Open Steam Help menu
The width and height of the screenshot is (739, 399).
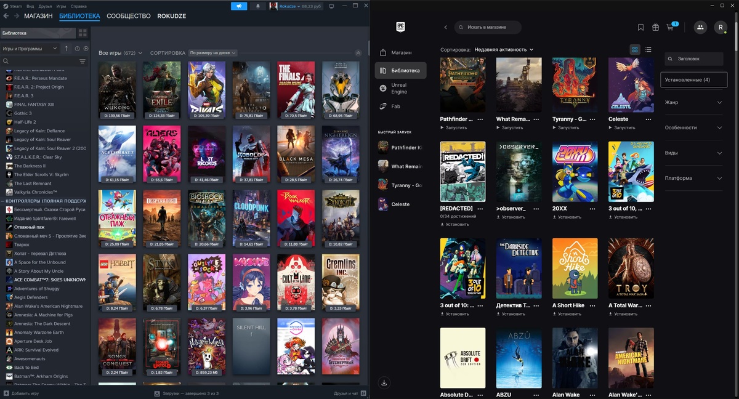click(79, 6)
